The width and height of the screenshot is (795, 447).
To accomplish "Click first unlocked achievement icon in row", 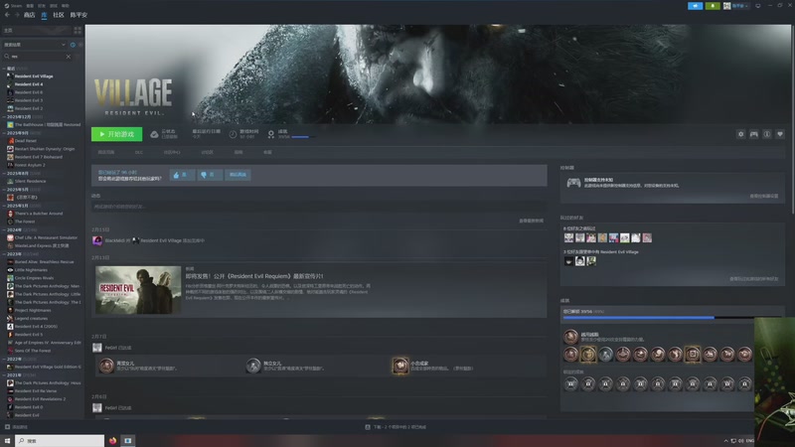I will [570, 355].
